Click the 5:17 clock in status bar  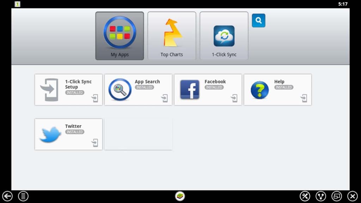pyautogui.click(x=343, y=4)
